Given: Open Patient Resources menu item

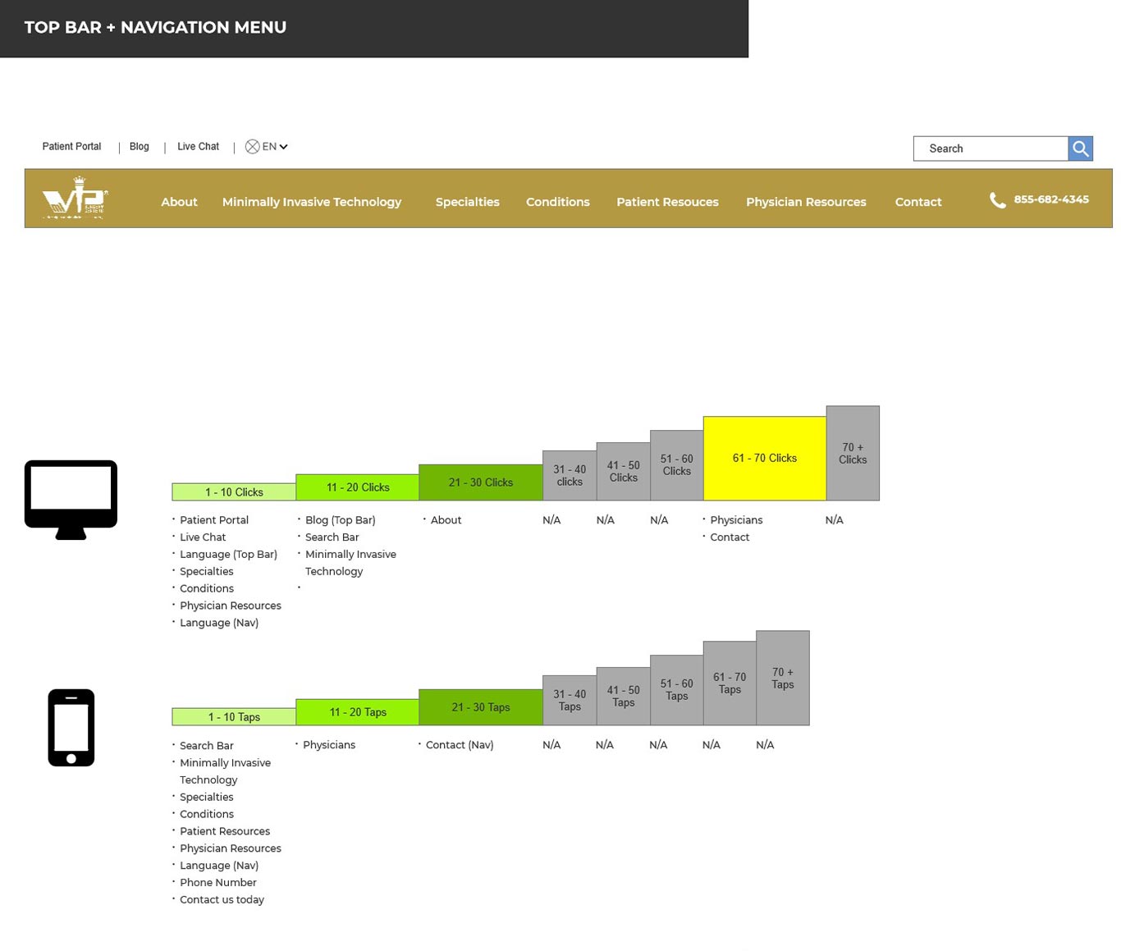Looking at the screenshot, I should pyautogui.click(x=667, y=202).
